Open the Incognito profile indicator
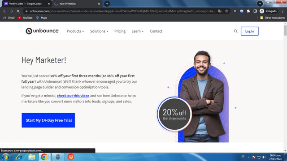 268,11
